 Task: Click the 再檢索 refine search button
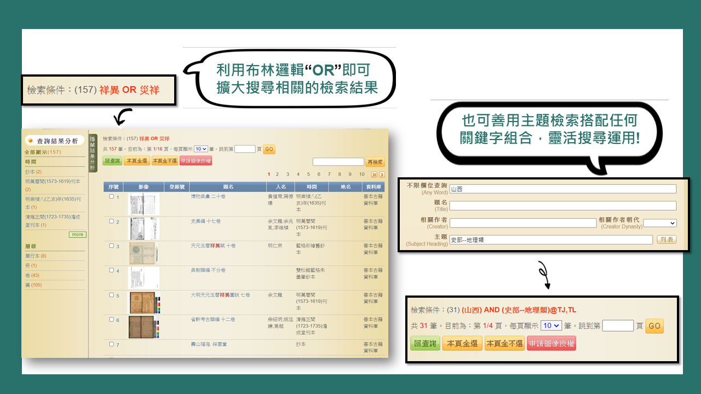click(x=375, y=162)
